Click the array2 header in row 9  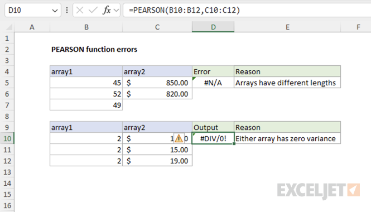pos(157,127)
